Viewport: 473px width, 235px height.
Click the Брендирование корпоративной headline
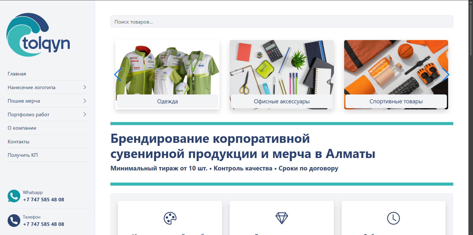point(243,146)
